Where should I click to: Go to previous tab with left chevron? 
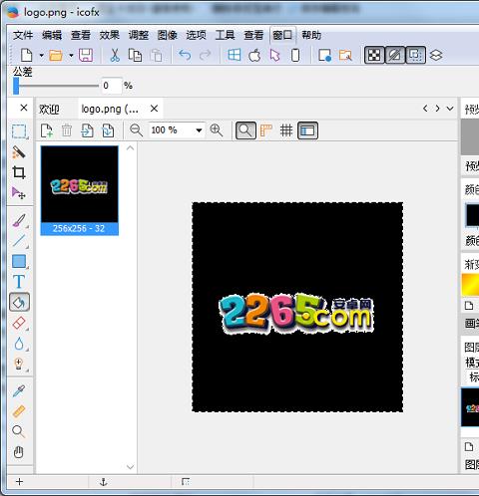[425, 109]
